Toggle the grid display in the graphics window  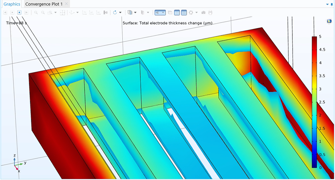coord(184,12)
